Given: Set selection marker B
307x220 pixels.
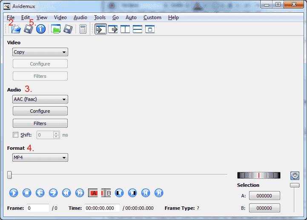Looking at the screenshot, I should tap(106, 193).
